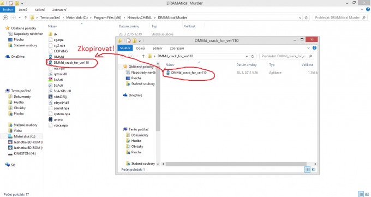371x197 pixels.
Task: Open the Domů tab in DRAMAtical Murder window
Action: coord(23,10)
